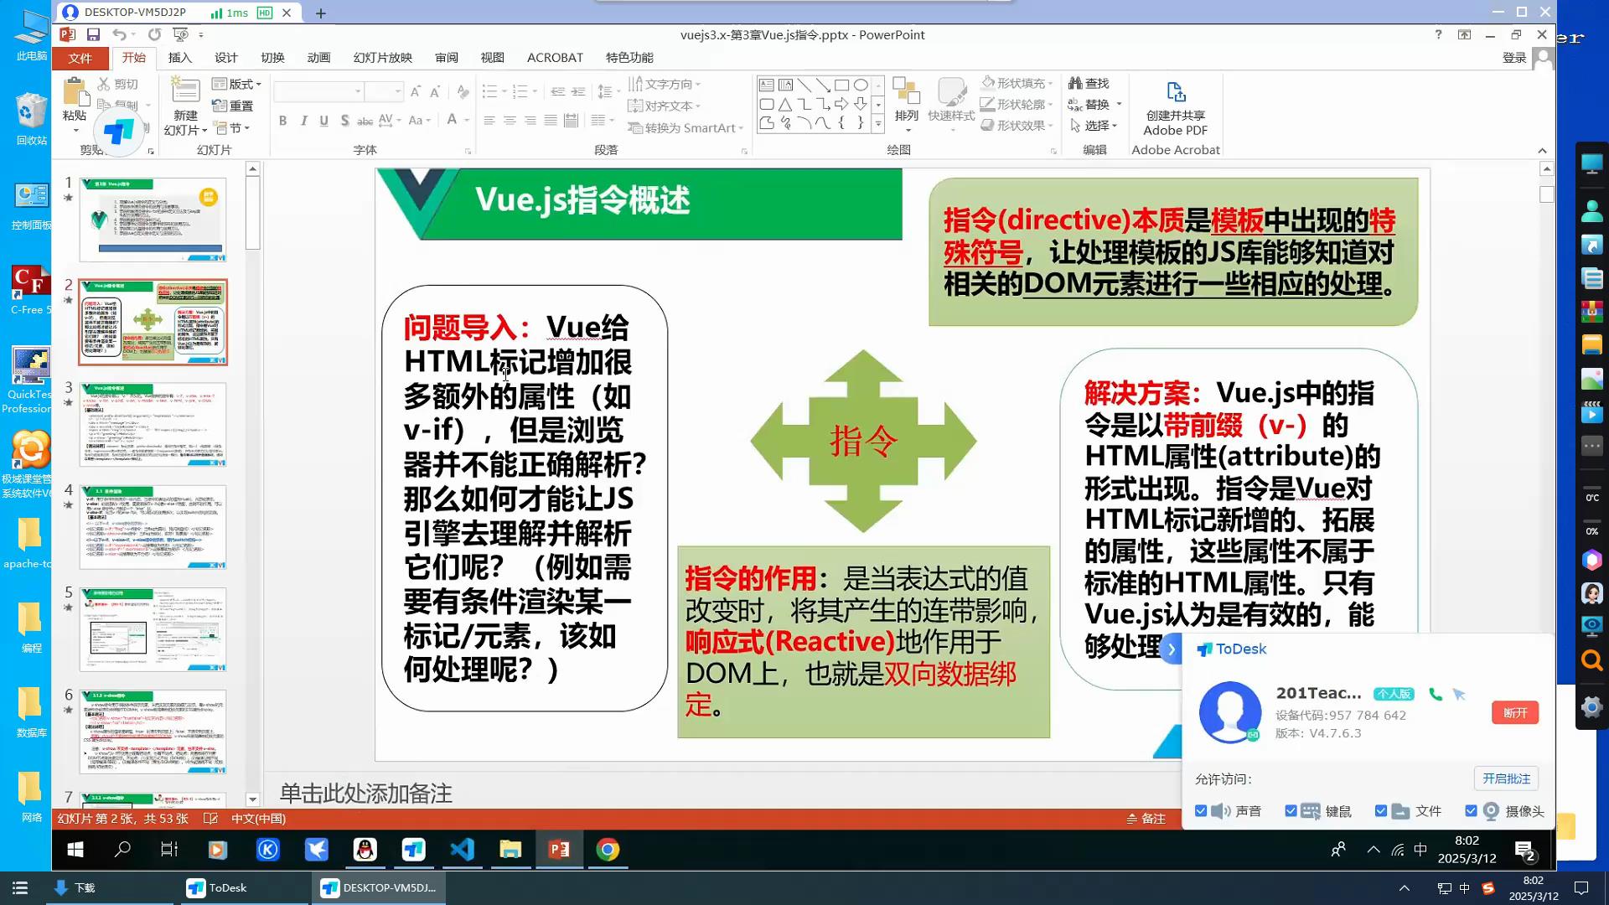The width and height of the screenshot is (1609, 905).
Task: Click the Save icon in quick access toolbar
Action: 93,34
